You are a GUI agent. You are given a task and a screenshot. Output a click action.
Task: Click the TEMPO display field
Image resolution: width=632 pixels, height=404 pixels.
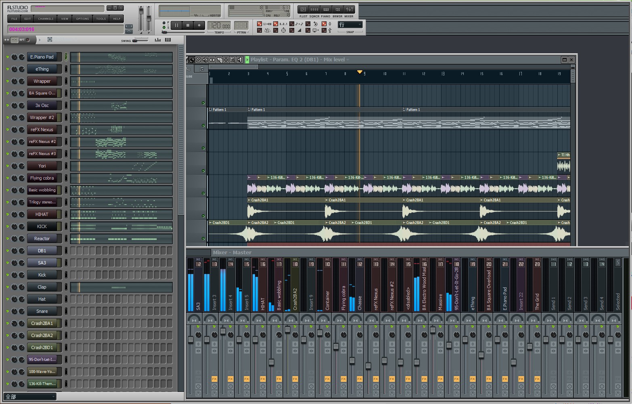(x=219, y=25)
